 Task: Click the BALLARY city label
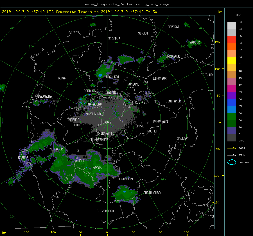(x=183, y=139)
